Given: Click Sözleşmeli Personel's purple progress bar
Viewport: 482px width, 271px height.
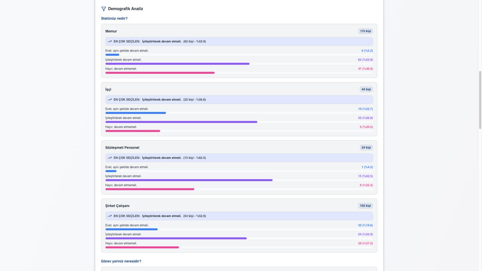Looking at the screenshot, I should point(189,180).
